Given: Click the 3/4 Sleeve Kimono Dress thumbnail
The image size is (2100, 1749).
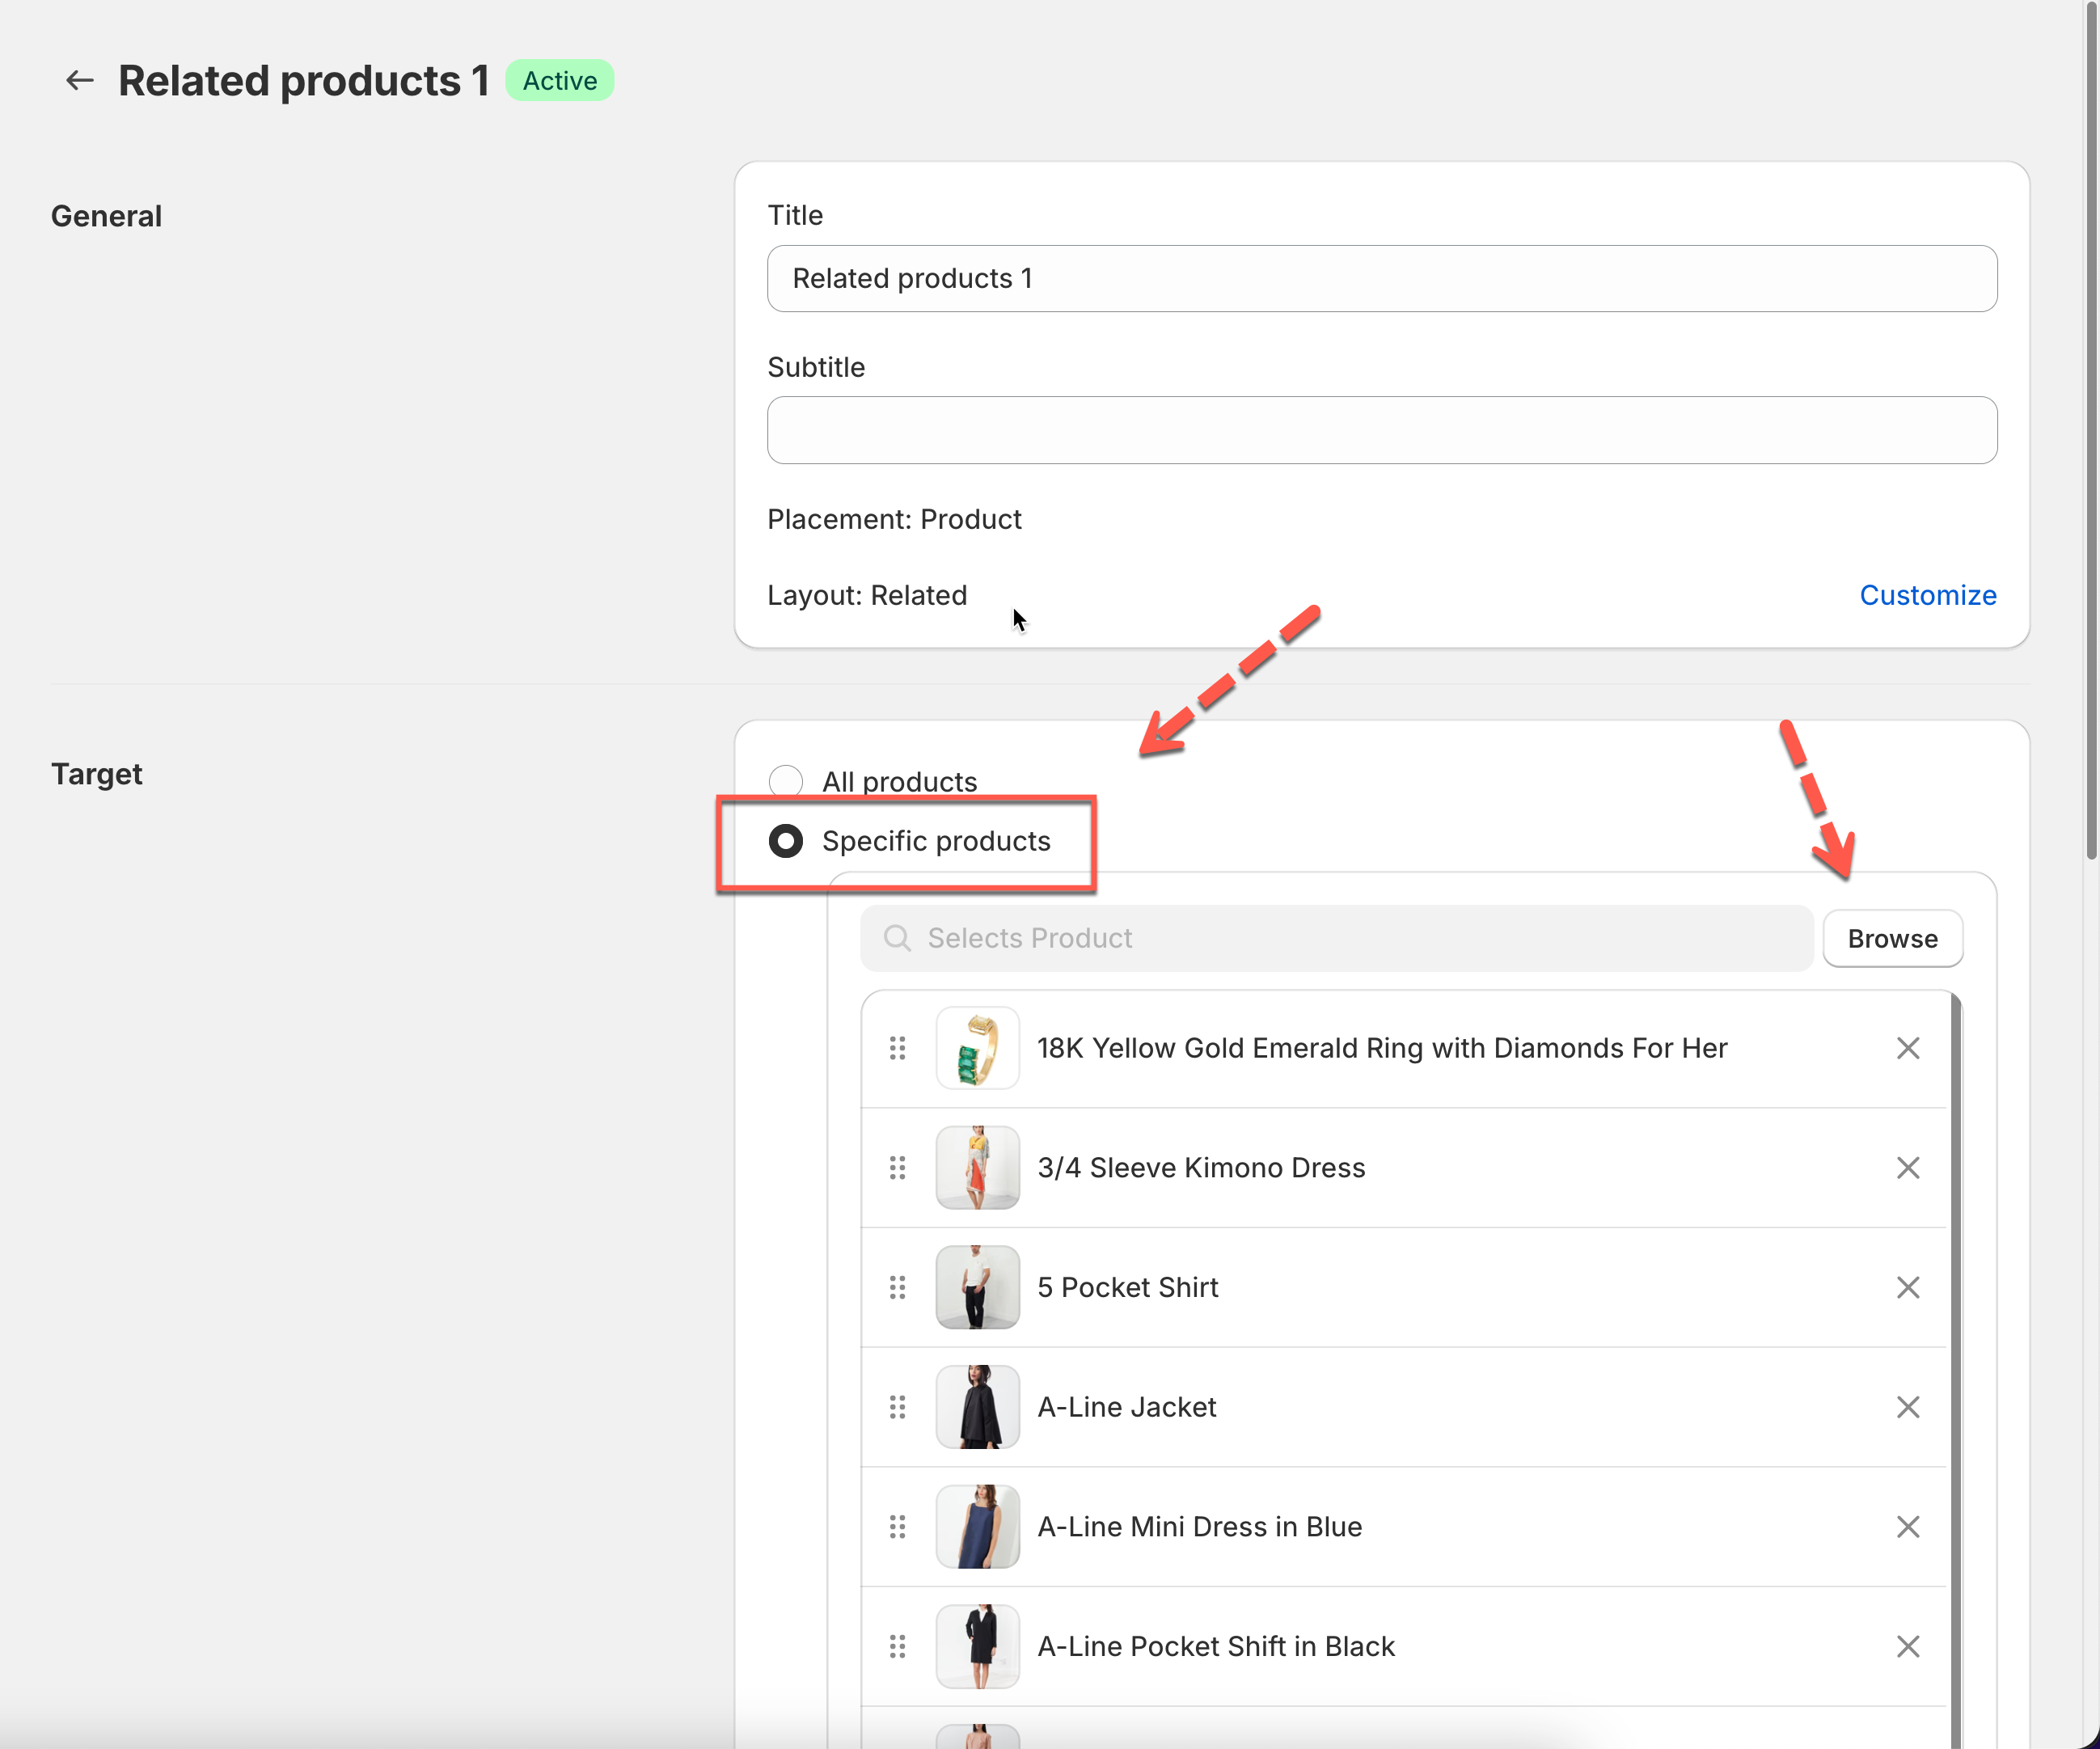Looking at the screenshot, I should tap(977, 1168).
